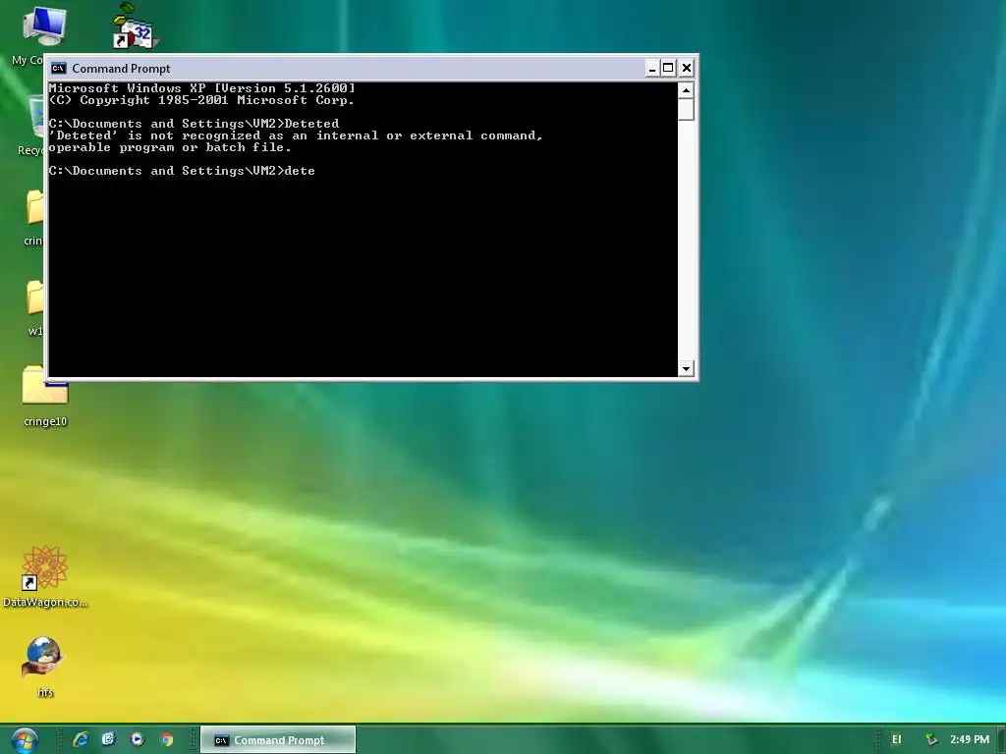Select the cringe10 folder on desktop
The height and width of the screenshot is (754, 1006).
[x=45, y=397]
